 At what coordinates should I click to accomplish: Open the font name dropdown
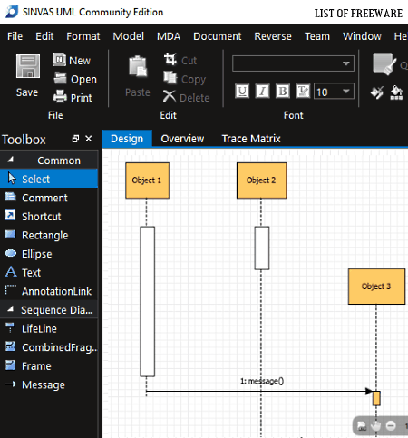[x=346, y=63]
